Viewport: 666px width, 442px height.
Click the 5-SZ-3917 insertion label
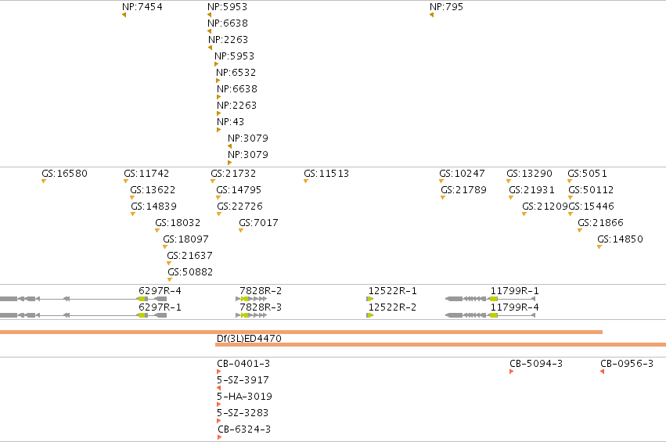(243, 380)
